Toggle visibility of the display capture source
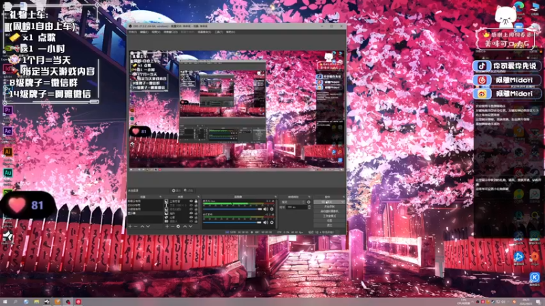The image size is (545, 306). pos(191,222)
